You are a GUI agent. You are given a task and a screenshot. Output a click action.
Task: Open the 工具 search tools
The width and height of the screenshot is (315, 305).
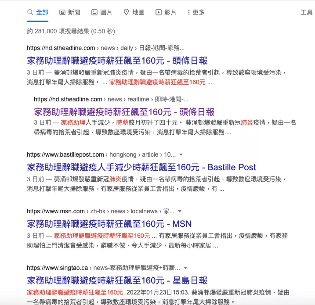(x=306, y=12)
